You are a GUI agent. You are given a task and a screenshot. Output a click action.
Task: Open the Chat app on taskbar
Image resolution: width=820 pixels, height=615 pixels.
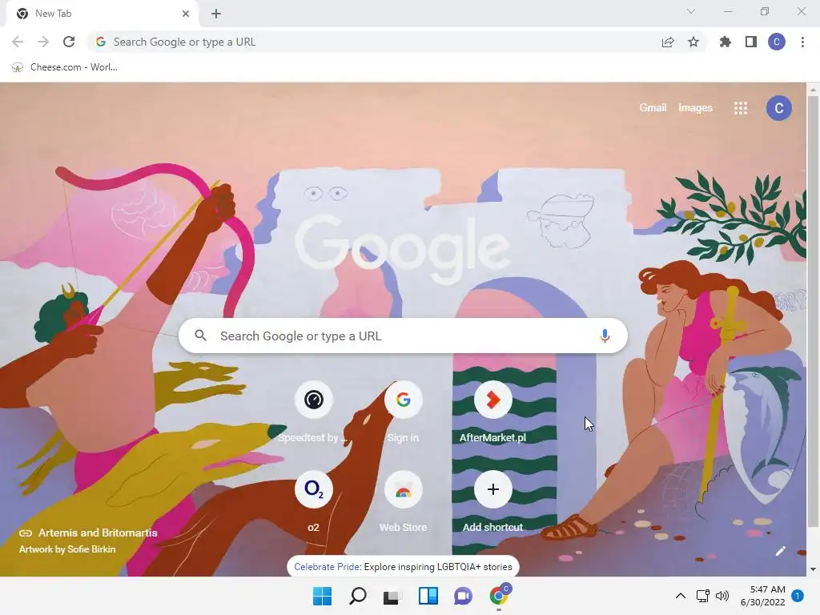pyautogui.click(x=464, y=596)
